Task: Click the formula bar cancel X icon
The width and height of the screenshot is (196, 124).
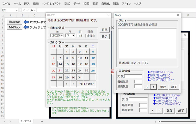Action: [24, 10]
